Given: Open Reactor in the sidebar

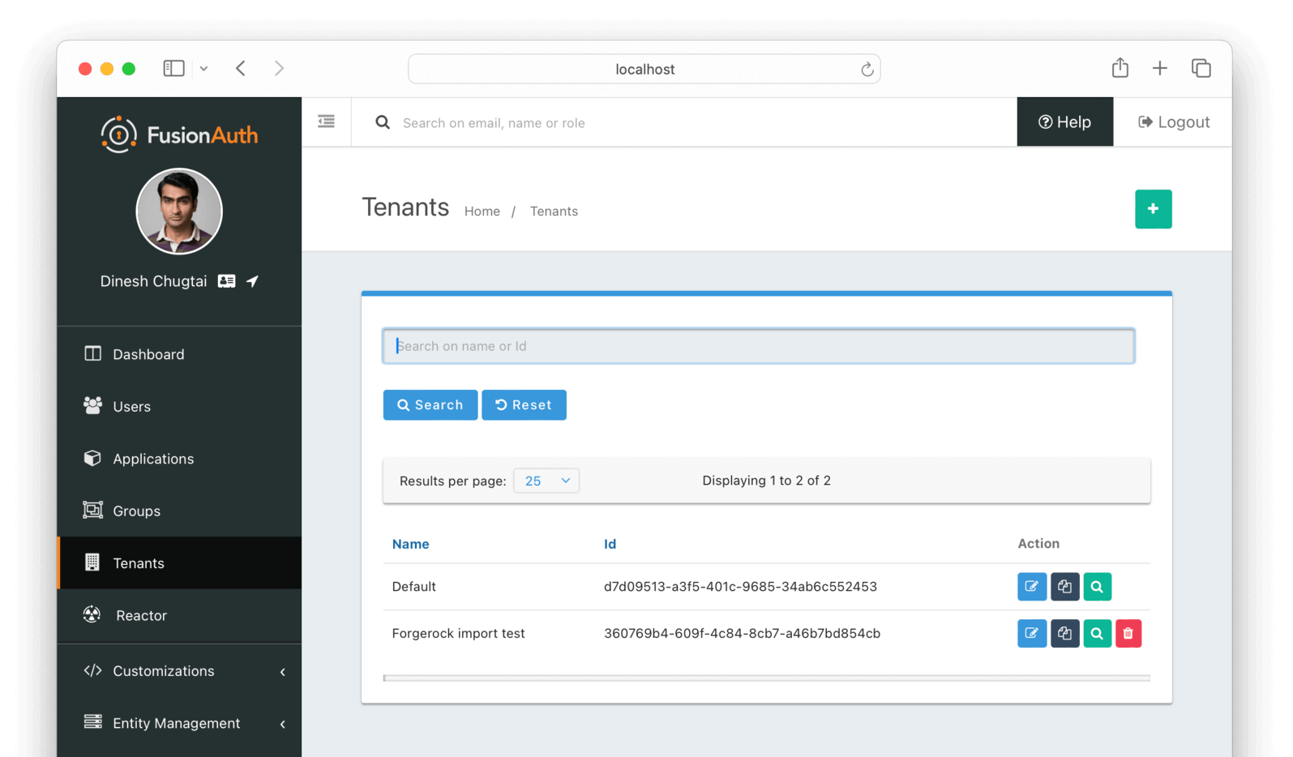Looking at the screenshot, I should (179, 615).
